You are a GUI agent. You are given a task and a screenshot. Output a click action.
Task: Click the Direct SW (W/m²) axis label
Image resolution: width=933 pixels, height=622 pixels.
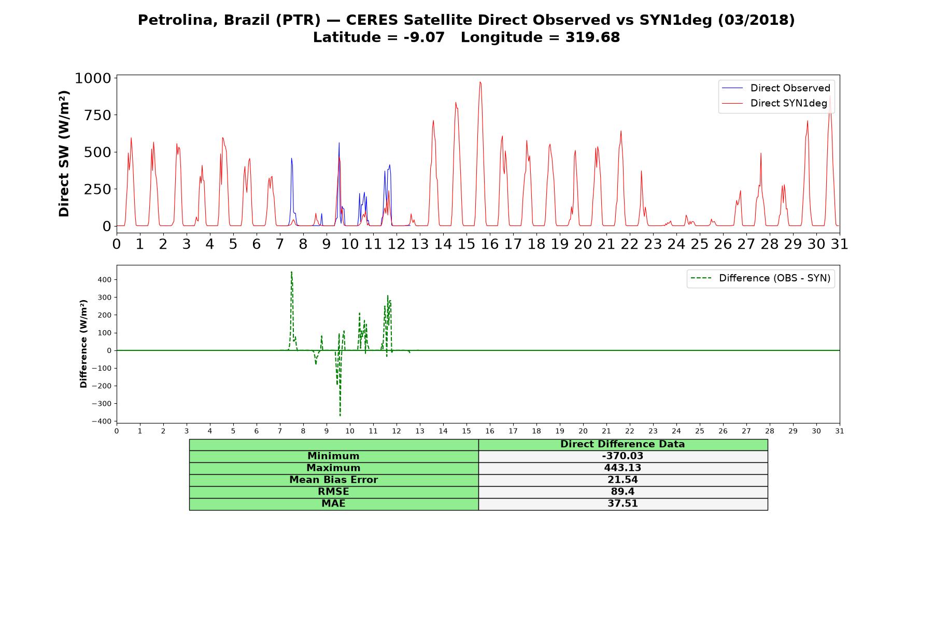coord(64,153)
